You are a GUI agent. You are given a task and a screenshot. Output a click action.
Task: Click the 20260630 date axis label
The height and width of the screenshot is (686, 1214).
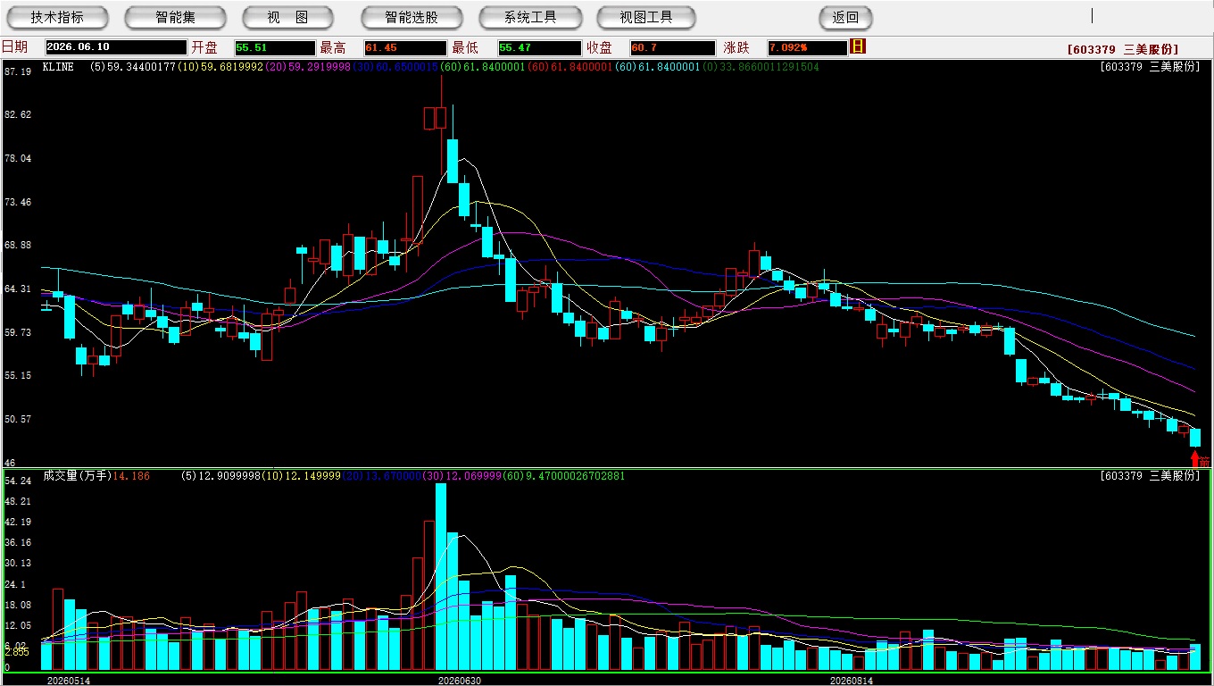[x=460, y=681]
